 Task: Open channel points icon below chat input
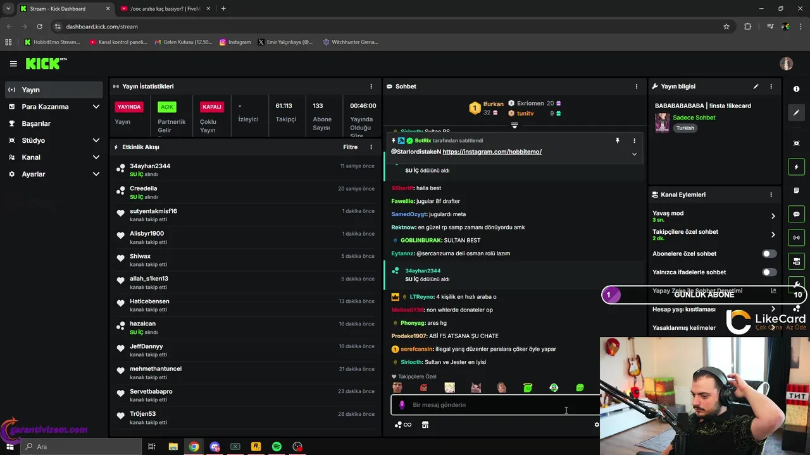(402, 425)
